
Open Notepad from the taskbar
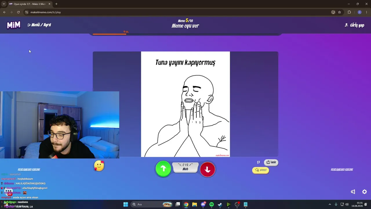point(245,204)
